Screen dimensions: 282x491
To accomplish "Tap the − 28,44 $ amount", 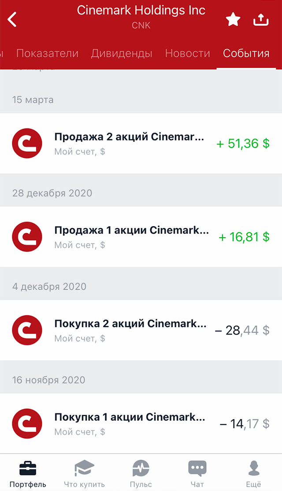I will point(242,330).
